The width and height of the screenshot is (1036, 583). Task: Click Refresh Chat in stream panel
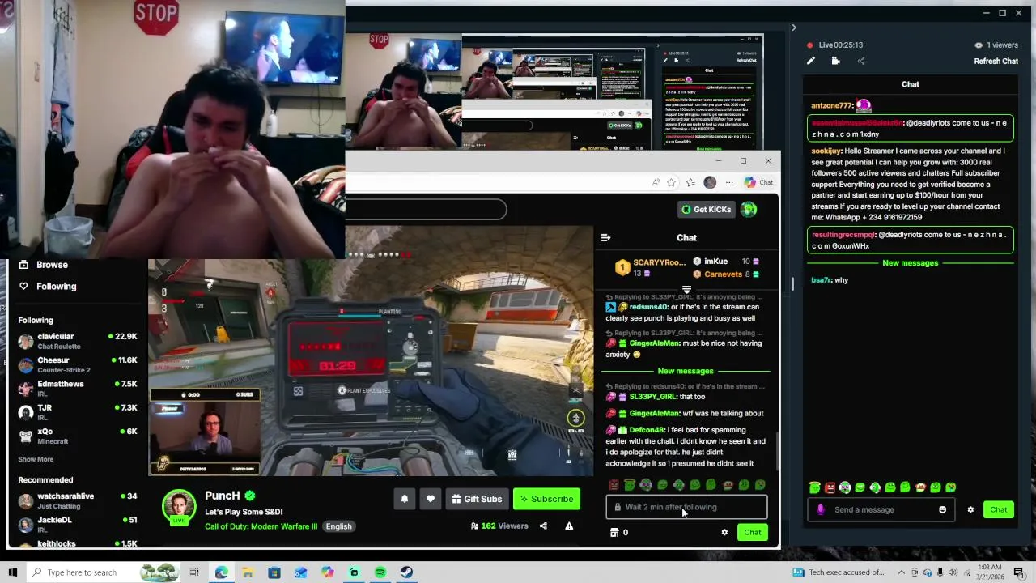point(996,61)
